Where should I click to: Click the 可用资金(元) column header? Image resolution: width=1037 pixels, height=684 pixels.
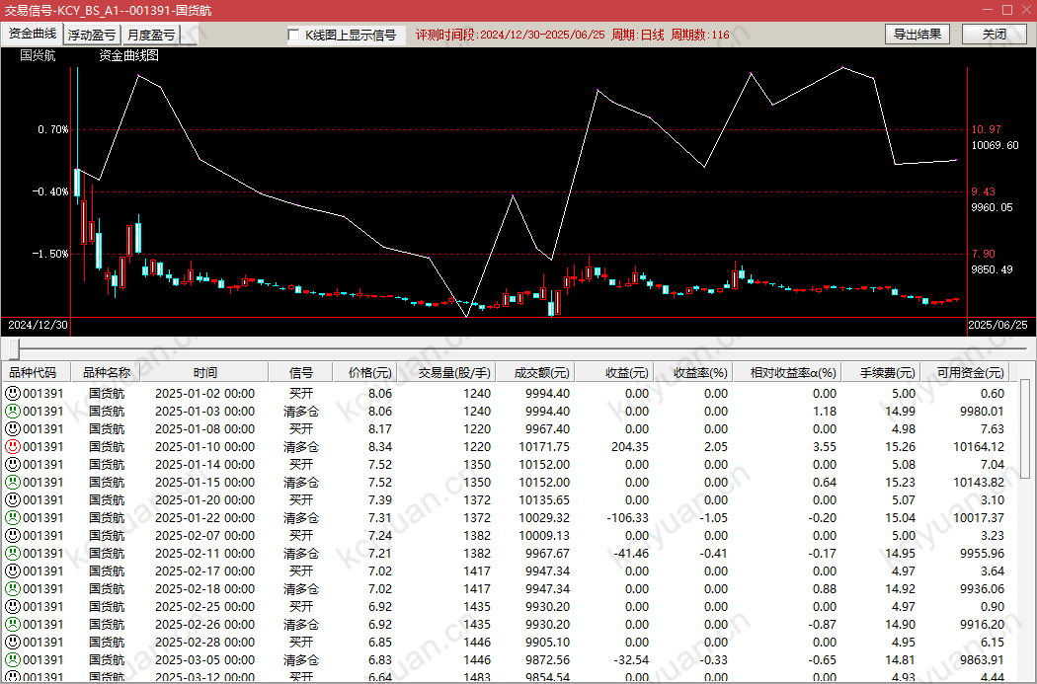(x=970, y=373)
